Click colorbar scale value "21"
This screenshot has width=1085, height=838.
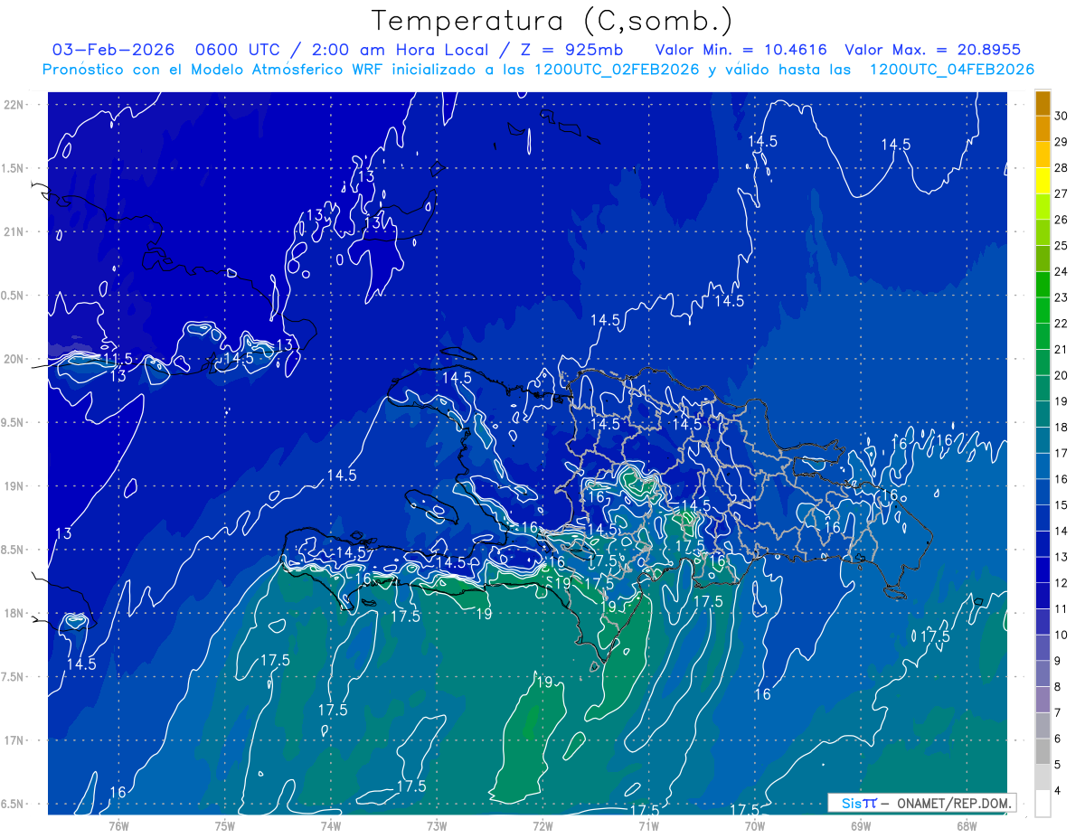pyautogui.click(x=1061, y=349)
